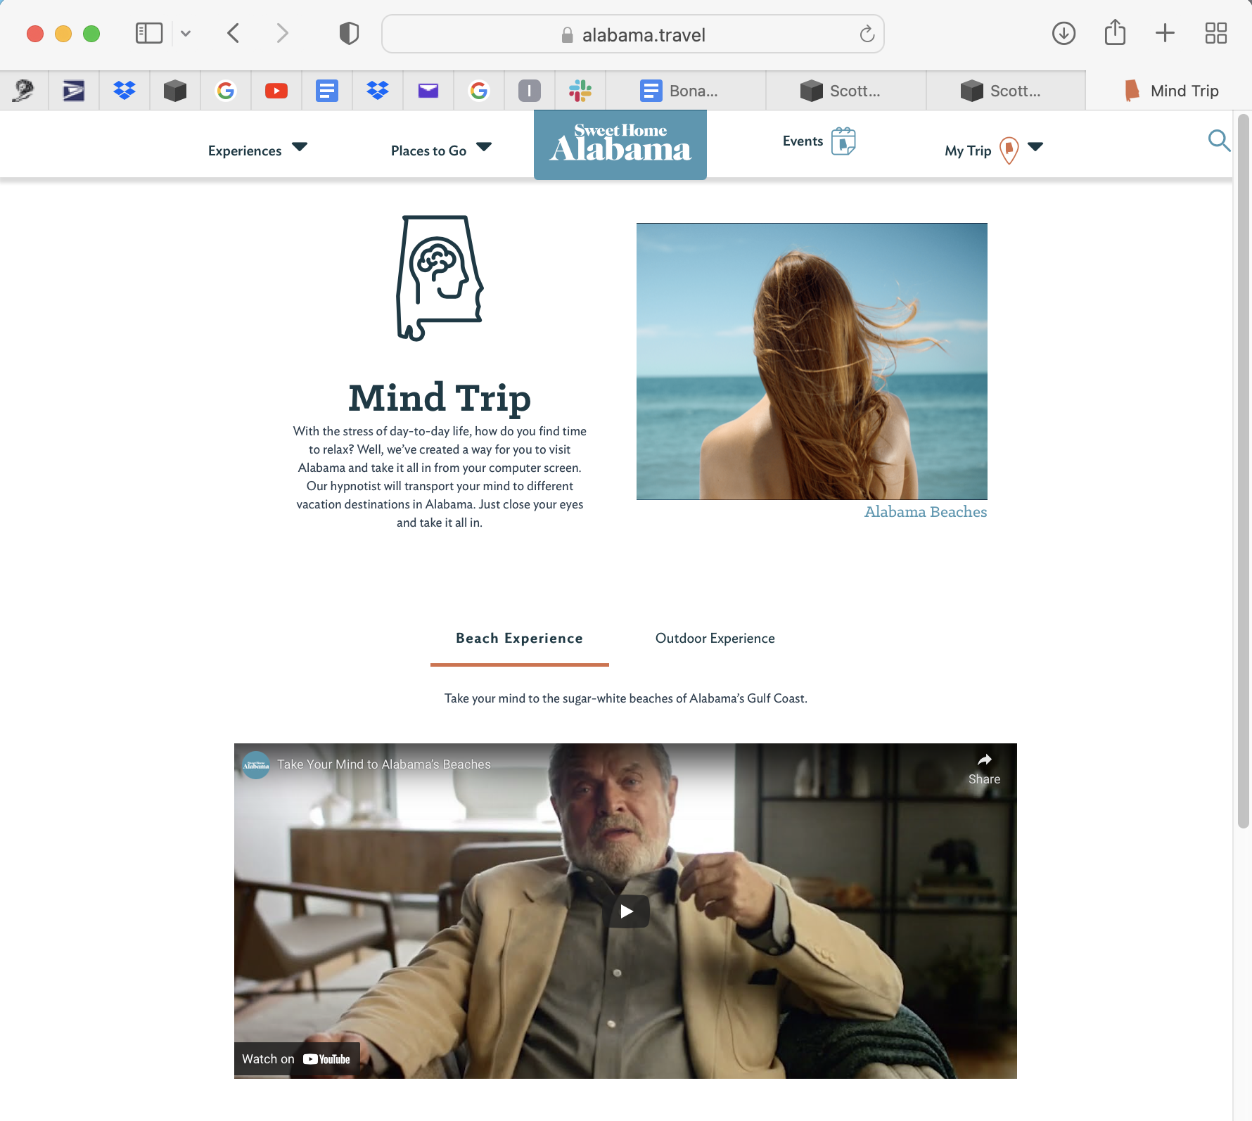Open the Alabama Beaches link
1252x1121 pixels.
pyautogui.click(x=926, y=512)
